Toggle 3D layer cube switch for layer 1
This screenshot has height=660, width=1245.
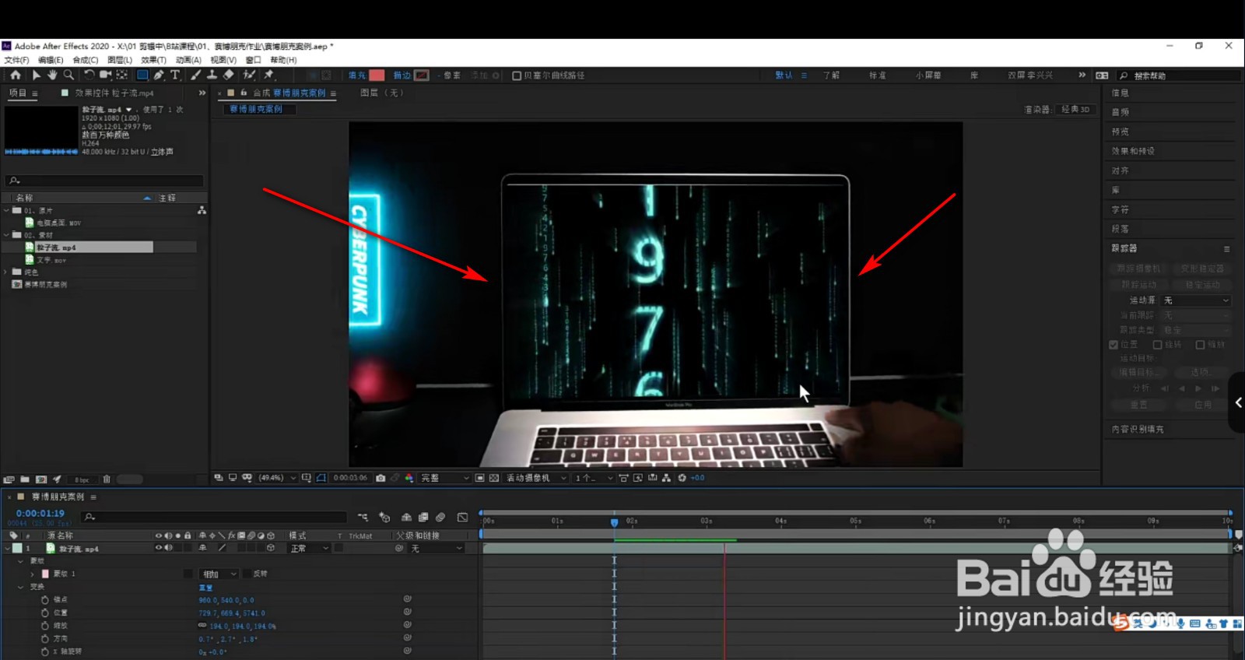coord(271,548)
